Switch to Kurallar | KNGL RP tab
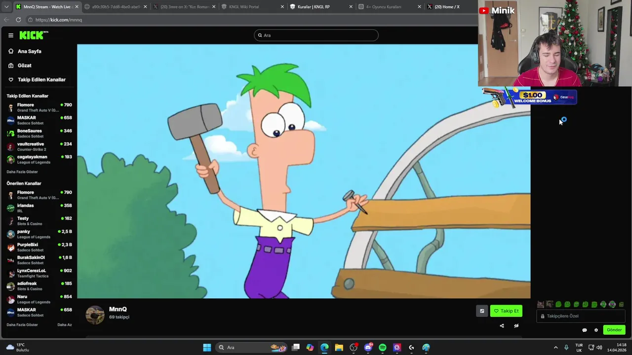632x355 pixels. coord(321,7)
